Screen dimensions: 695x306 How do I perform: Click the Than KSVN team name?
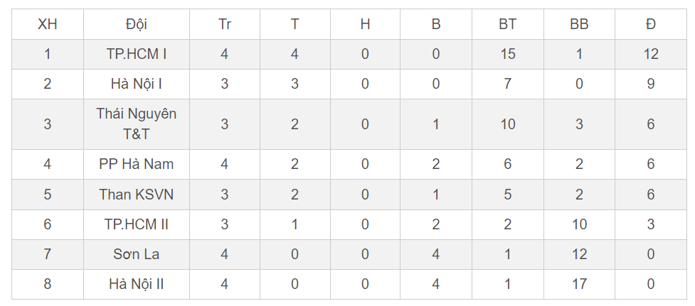[x=137, y=195]
